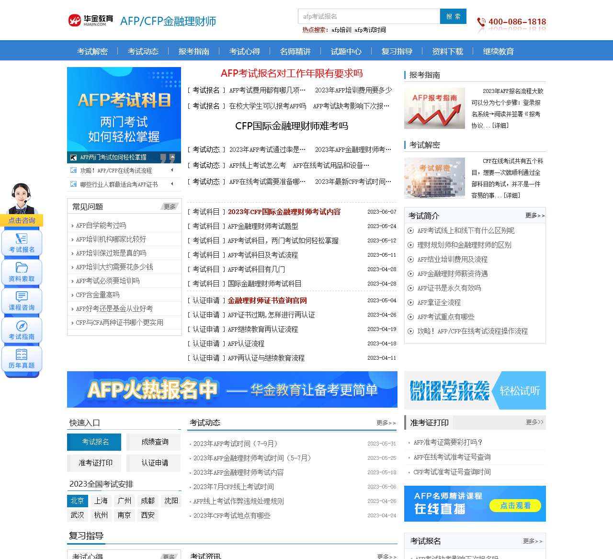
Task: Click the customer service agent avatar
Action: (21, 198)
